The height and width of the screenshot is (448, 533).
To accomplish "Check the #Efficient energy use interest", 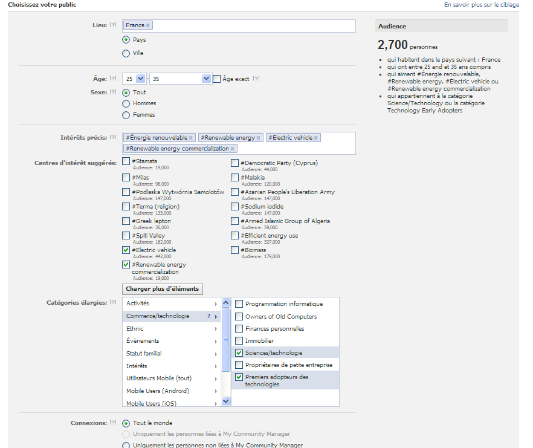I will [235, 235].
